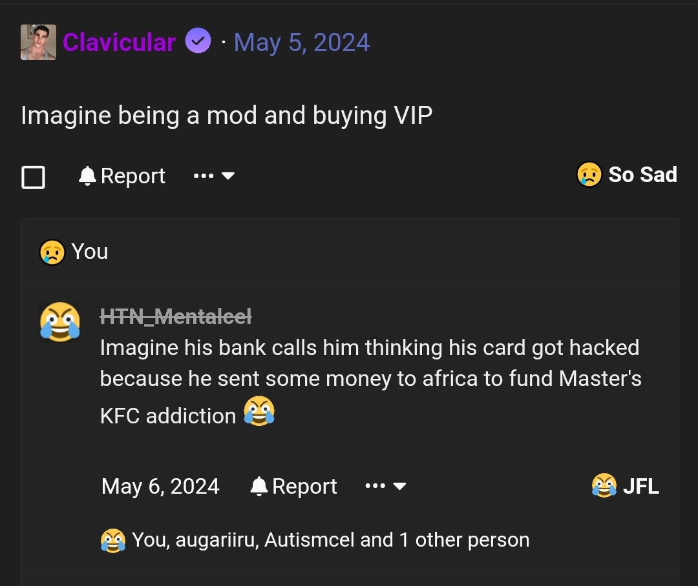The image size is (698, 586).
Task: Report the Clavicular post
Action: click(132, 176)
